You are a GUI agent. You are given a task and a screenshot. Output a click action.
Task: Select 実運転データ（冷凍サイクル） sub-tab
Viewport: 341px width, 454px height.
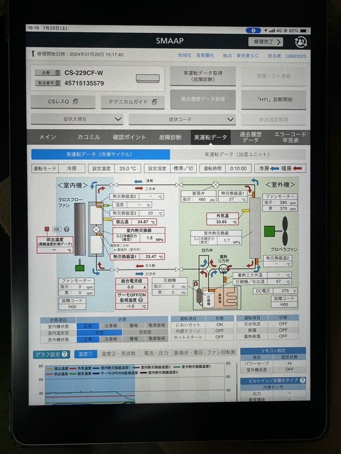(100, 154)
